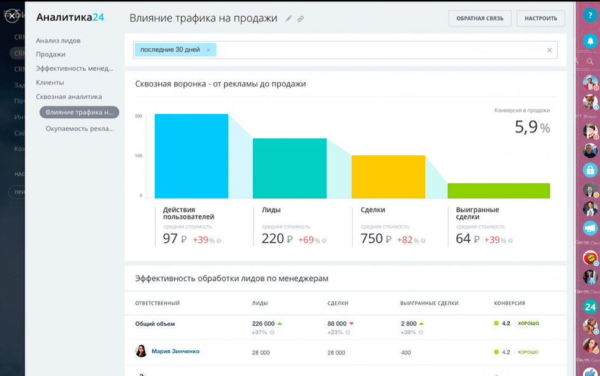Click the Настроить button
Image resolution: width=600 pixels, height=376 pixels.
540,18
